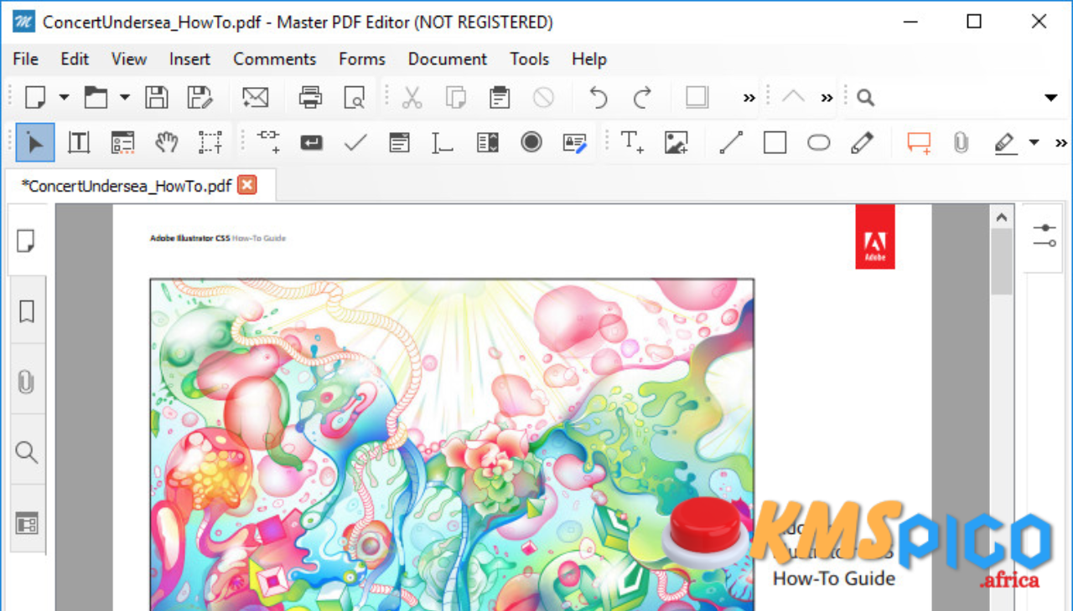Open the View menu
1073x611 pixels.
tap(129, 59)
